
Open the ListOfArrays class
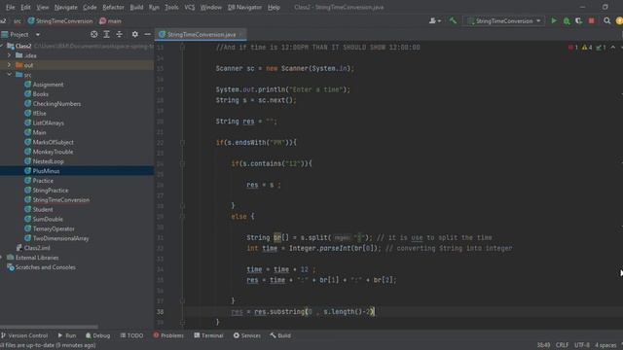(x=48, y=122)
